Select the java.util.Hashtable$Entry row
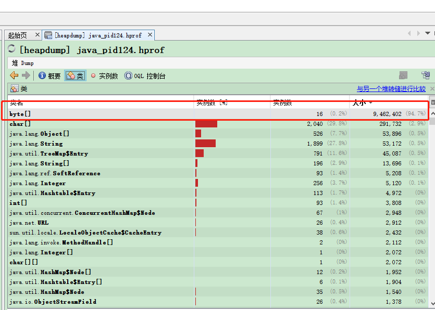Viewport: 435px width, 310px height. tap(218, 193)
